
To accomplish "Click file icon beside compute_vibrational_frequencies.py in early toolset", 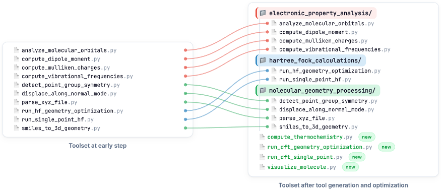I will click(x=16, y=76).
